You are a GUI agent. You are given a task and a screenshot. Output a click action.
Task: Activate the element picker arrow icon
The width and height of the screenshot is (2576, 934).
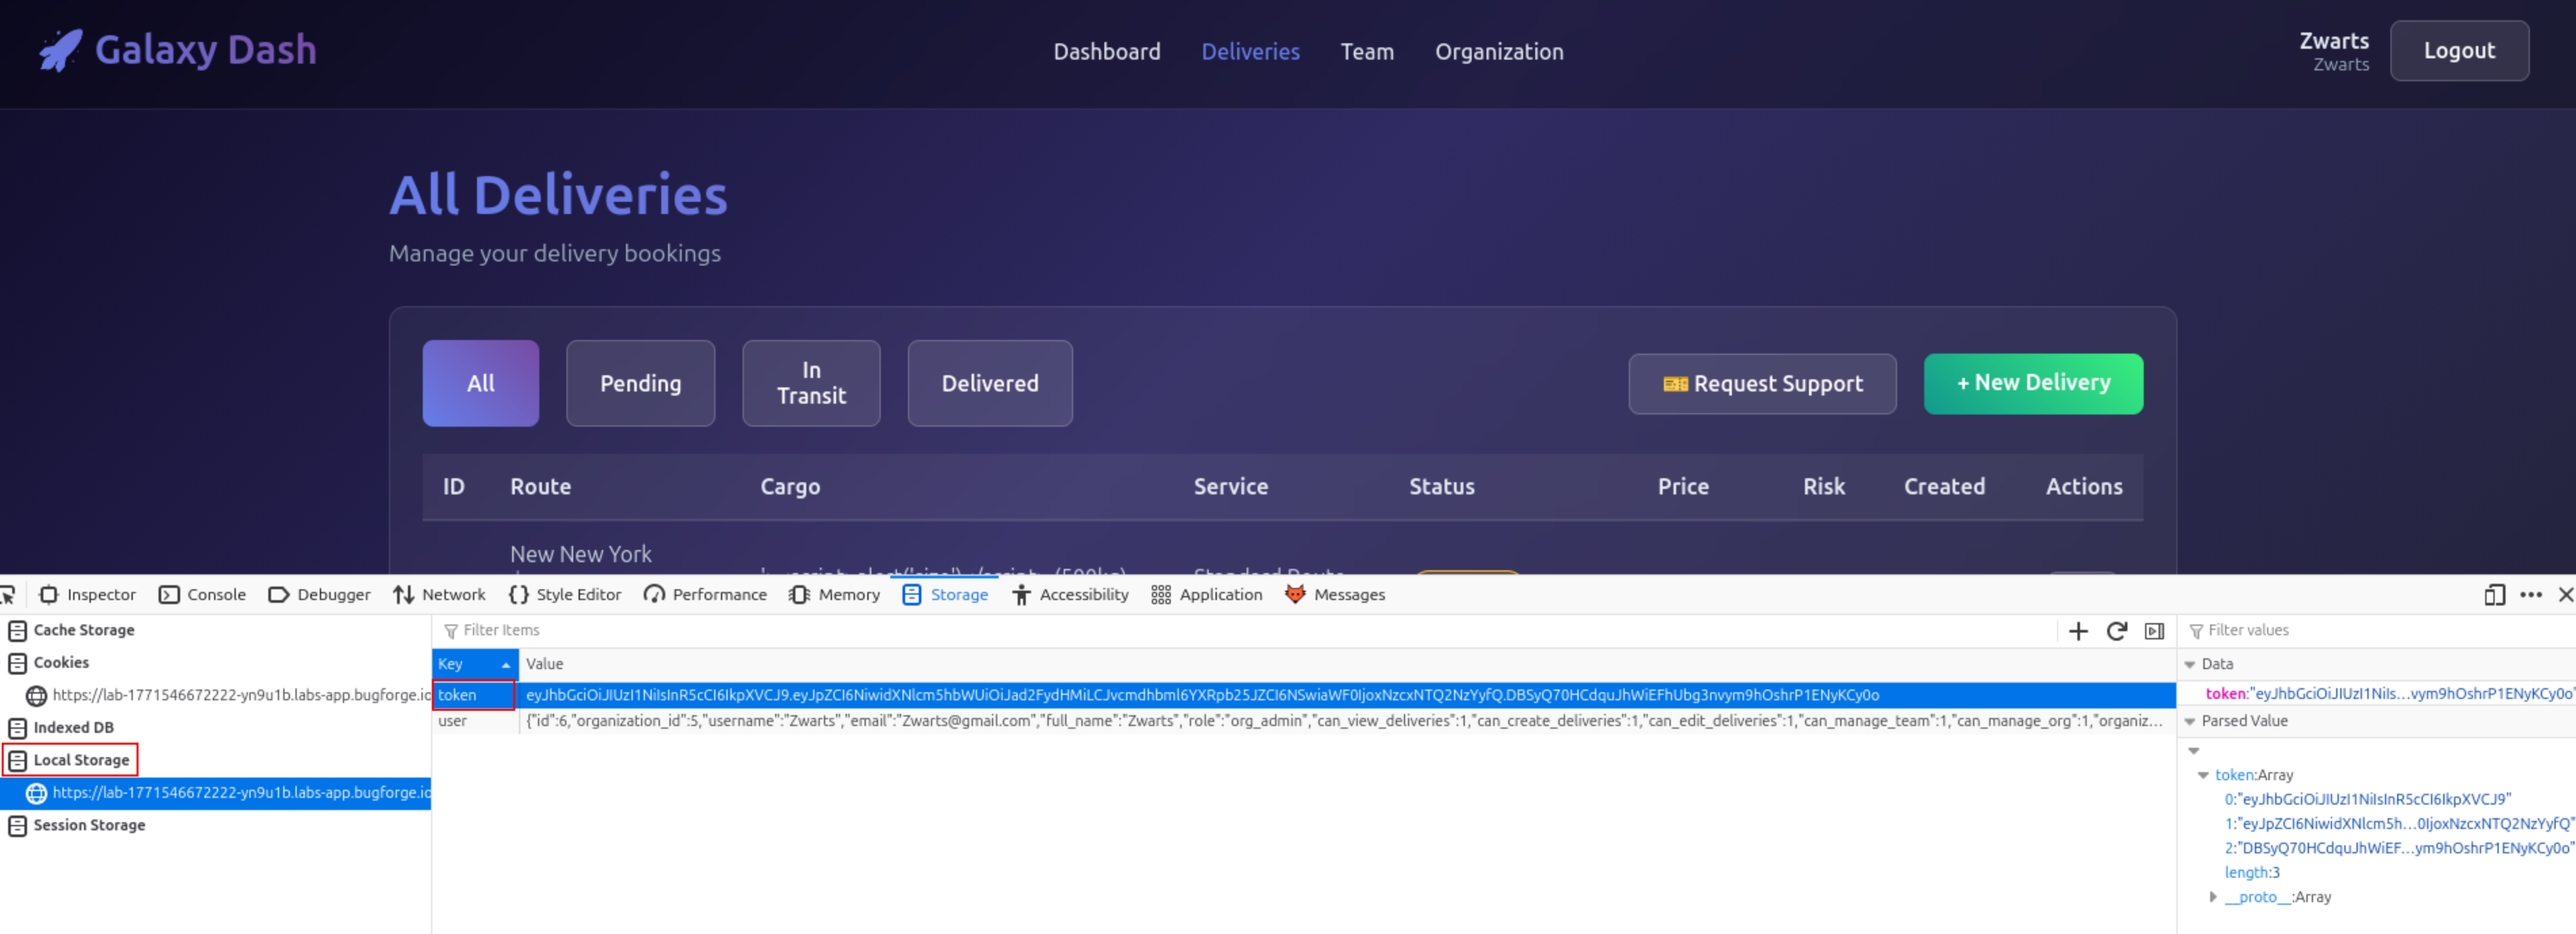click(8, 595)
